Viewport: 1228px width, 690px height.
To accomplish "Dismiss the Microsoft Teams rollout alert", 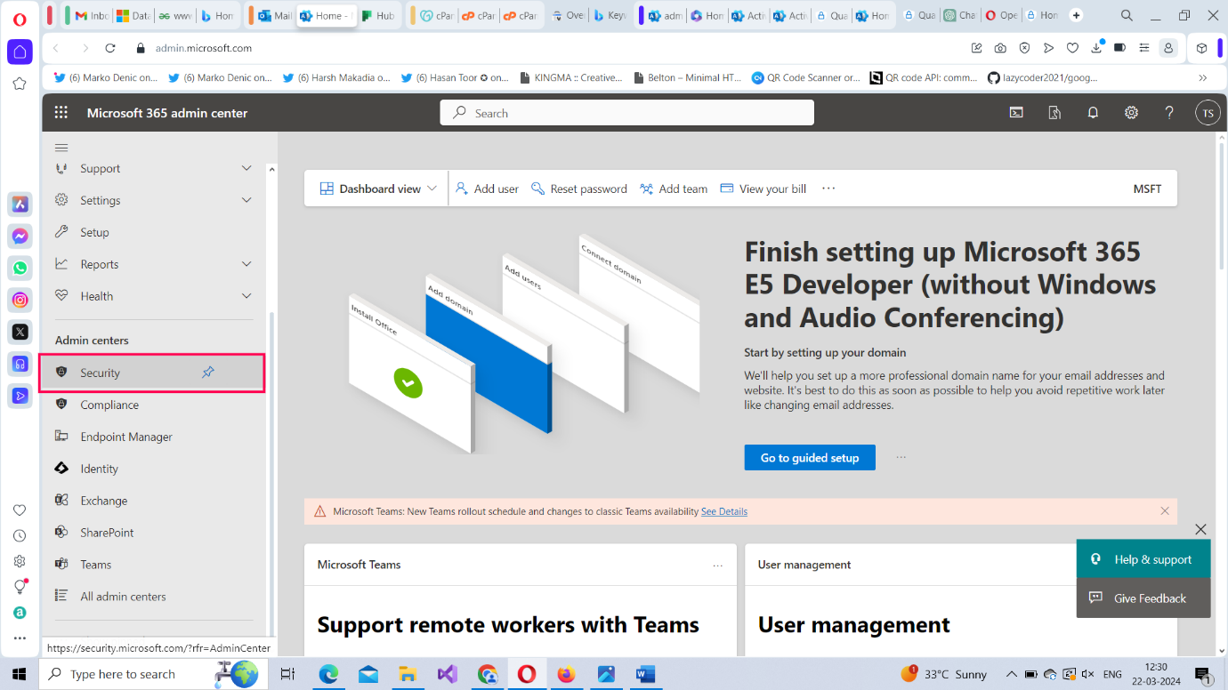I will click(x=1165, y=511).
